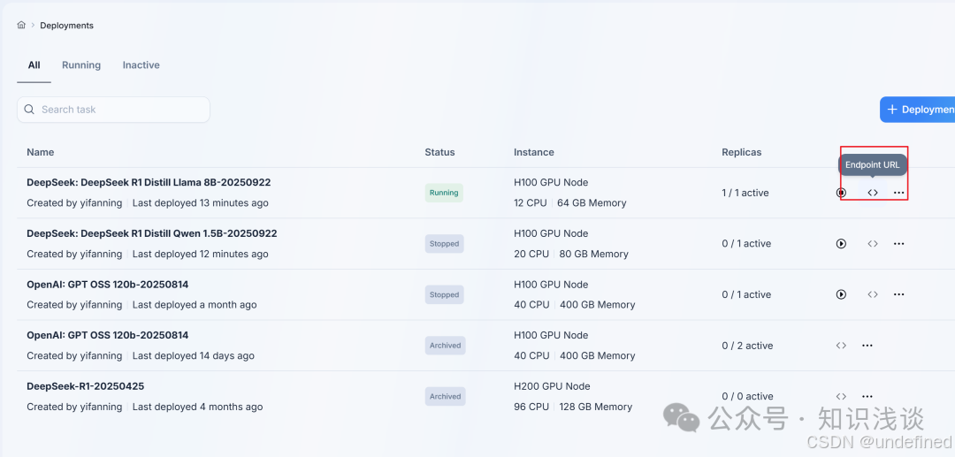The width and height of the screenshot is (955, 457).
Task: Open DeepSeek R1 Distill Qwen 1.5B-20250922 deployment
Action: click(152, 233)
